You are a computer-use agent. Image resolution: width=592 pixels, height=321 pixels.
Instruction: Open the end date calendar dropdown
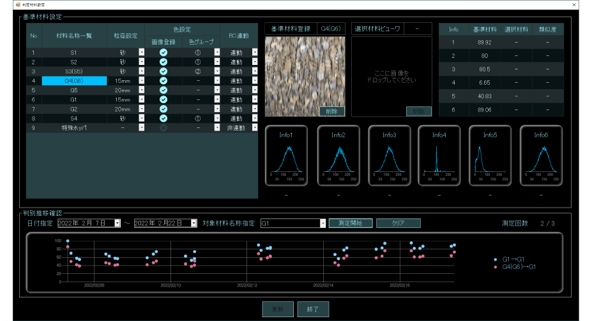click(x=194, y=224)
